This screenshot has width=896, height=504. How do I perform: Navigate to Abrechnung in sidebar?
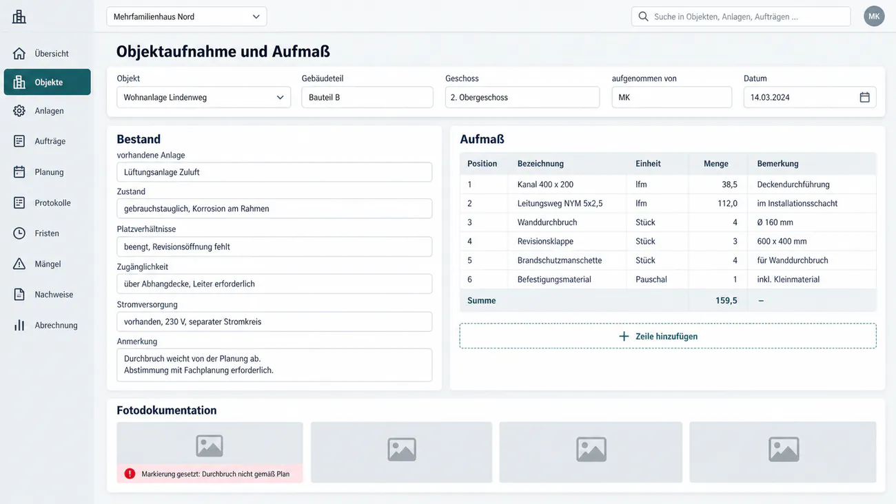tap(48, 325)
